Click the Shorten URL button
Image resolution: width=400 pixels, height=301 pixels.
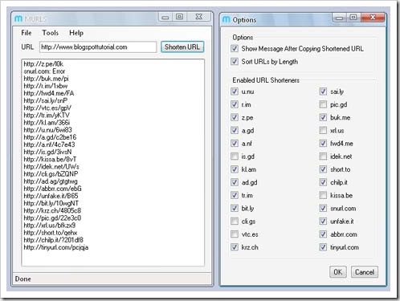pyautogui.click(x=182, y=47)
